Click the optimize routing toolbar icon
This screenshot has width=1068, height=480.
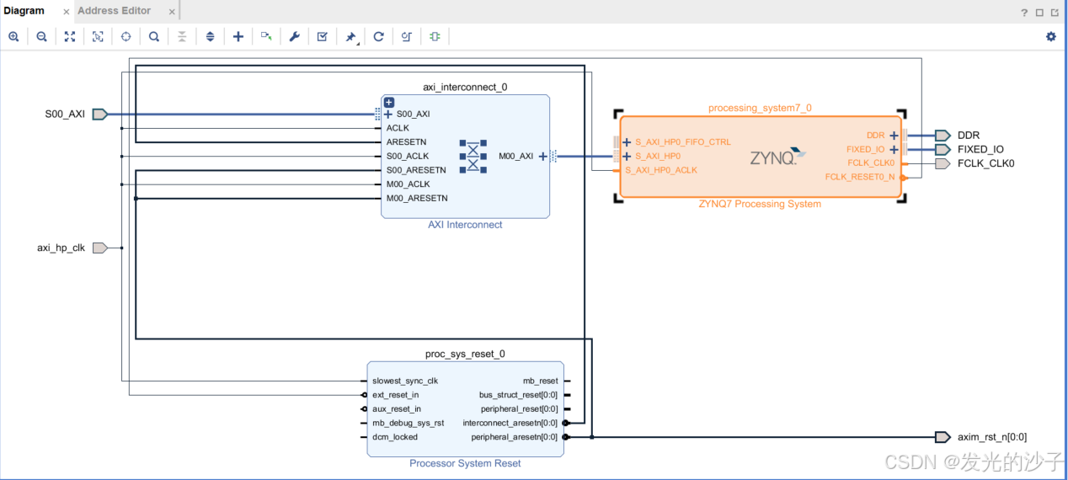(407, 36)
